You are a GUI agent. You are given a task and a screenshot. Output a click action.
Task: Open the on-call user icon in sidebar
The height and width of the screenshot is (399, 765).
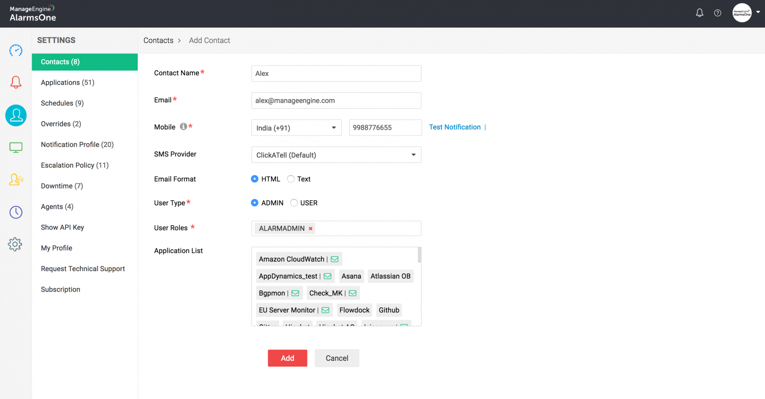[x=16, y=179]
